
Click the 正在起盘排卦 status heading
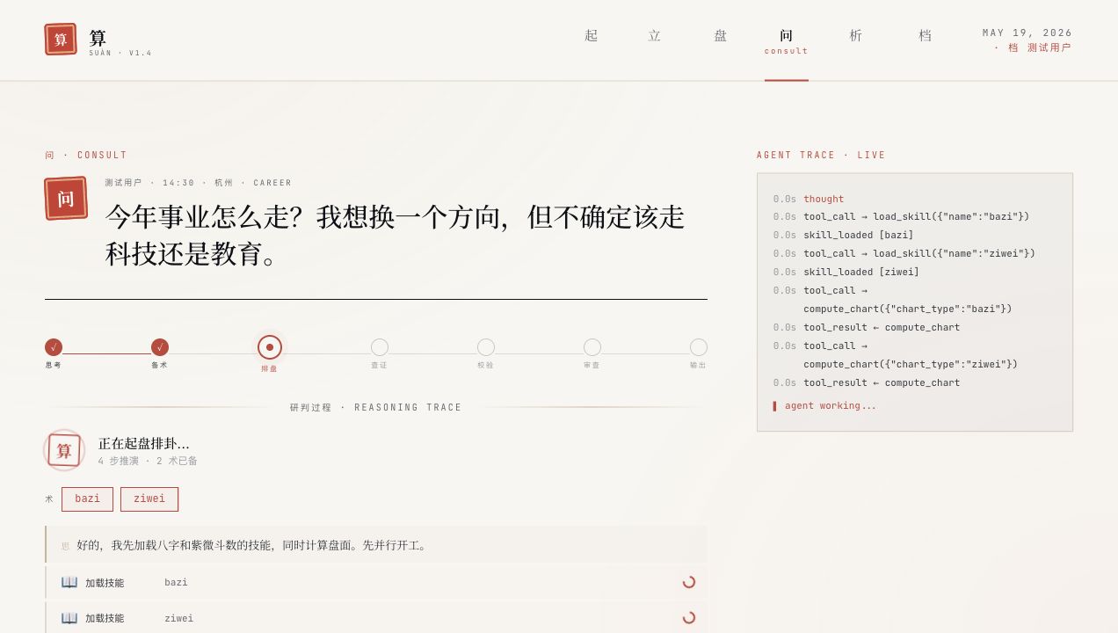click(x=144, y=444)
